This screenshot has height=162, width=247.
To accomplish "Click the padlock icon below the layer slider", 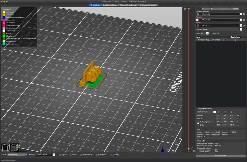I will [189, 151].
